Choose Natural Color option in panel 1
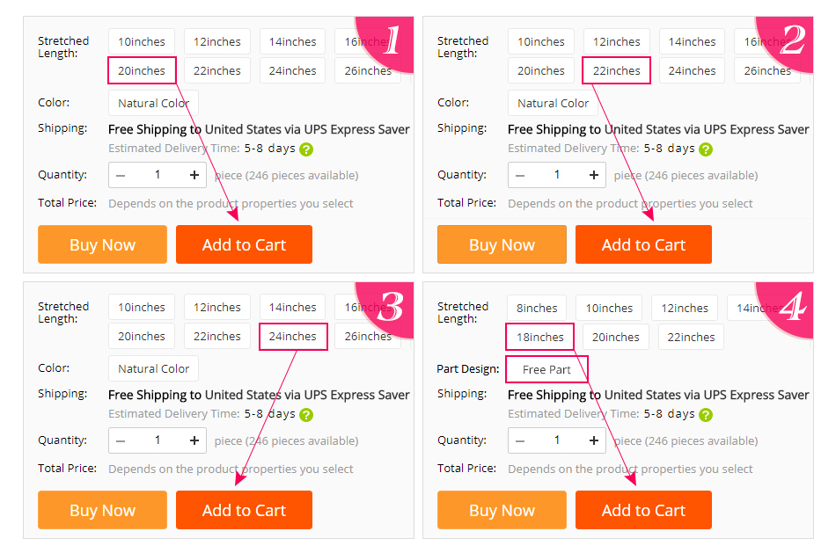836x553 pixels. [x=153, y=103]
